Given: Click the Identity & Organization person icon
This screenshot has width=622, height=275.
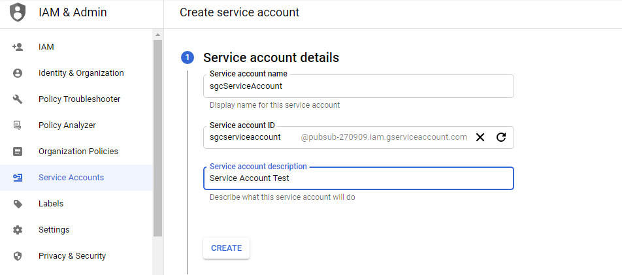Looking at the screenshot, I should click(18, 73).
